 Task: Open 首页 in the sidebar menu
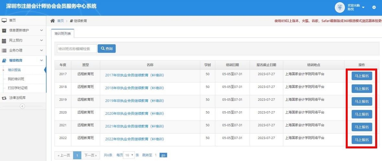(x=12, y=20)
